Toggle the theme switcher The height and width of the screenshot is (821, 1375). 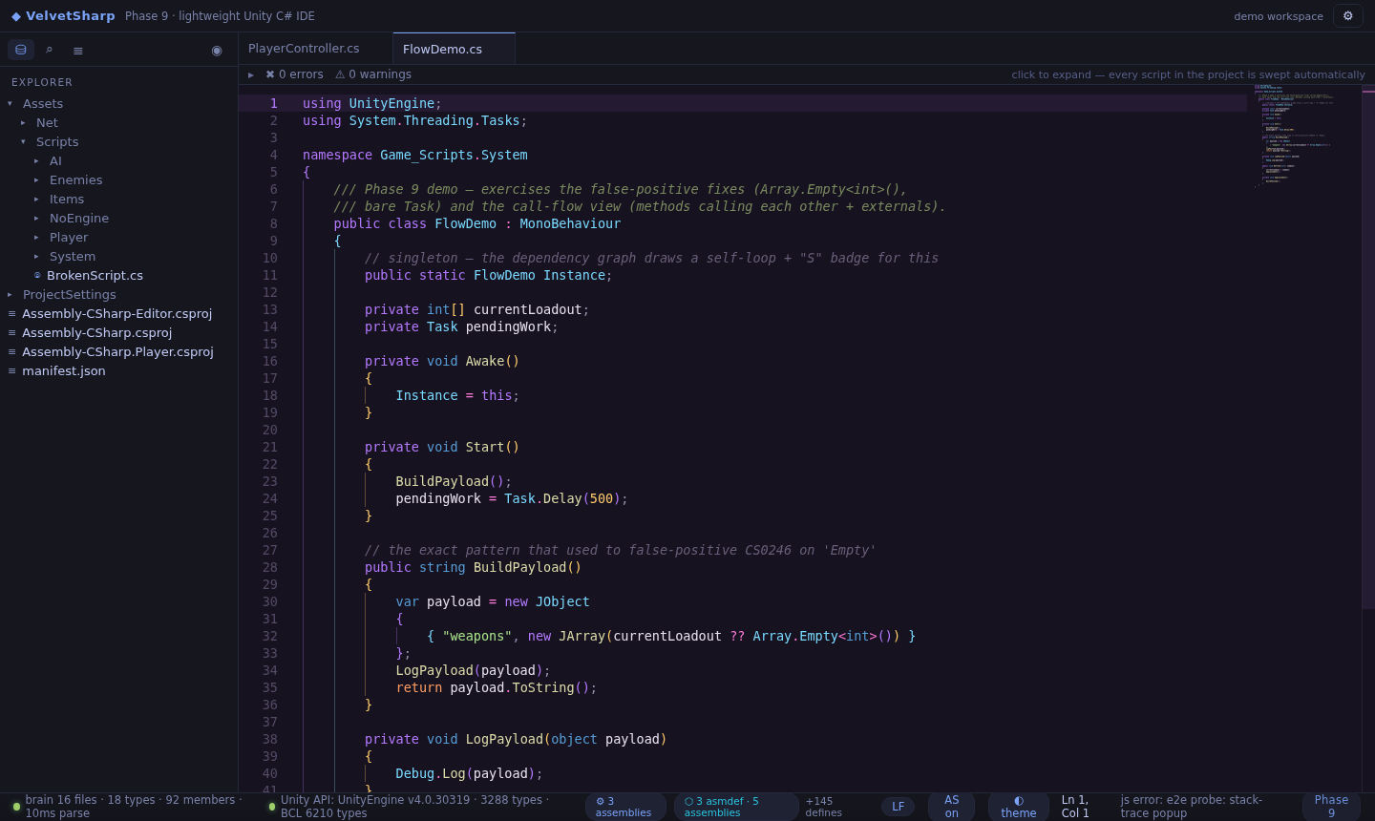(1019, 807)
